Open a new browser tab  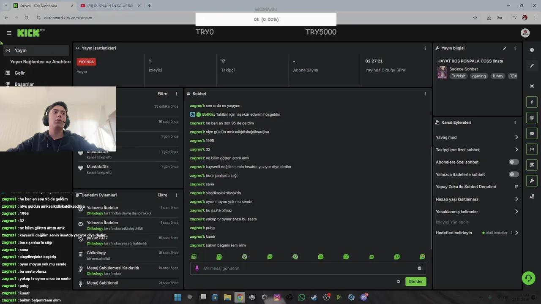149,5
